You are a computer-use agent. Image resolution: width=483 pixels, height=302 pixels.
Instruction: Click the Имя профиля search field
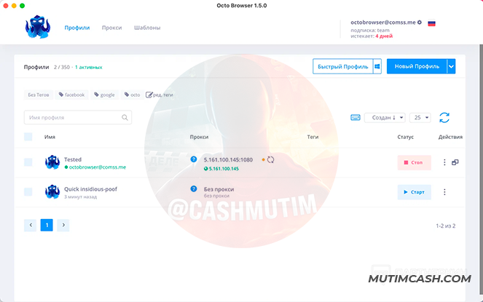pyautogui.click(x=78, y=117)
